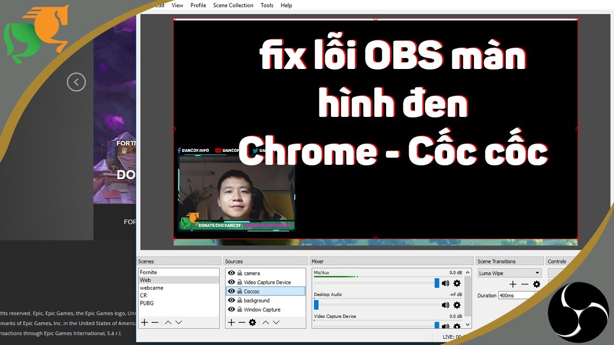This screenshot has height=345, width=614.
Task: Open the Help menu
Action: click(x=286, y=5)
